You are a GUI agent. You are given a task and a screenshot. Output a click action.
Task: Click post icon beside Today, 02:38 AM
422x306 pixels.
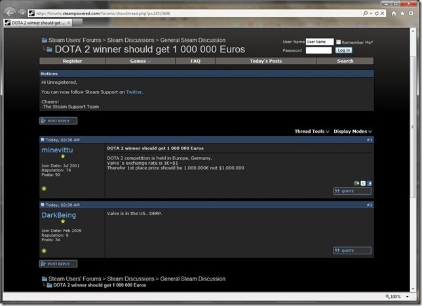pos(43,205)
